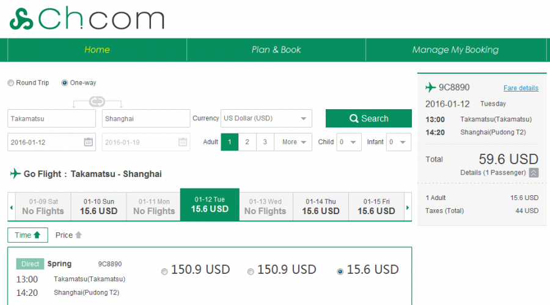Expand the More adults dropdown
Image resolution: width=550 pixels, height=305 pixels.
coord(293,142)
